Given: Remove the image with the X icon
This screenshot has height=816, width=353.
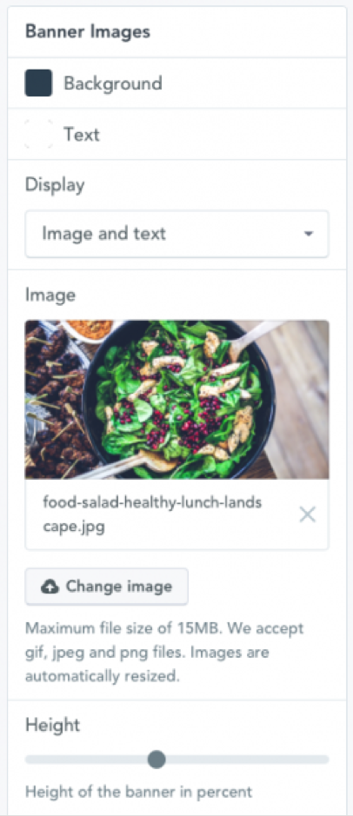Looking at the screenshot, I should pyautogui.click(x=307, y=514).
